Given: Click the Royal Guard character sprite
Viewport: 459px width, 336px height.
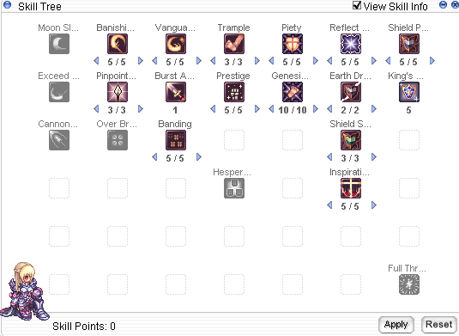Looking at the screenshot, I should click(x=25, y=291).
